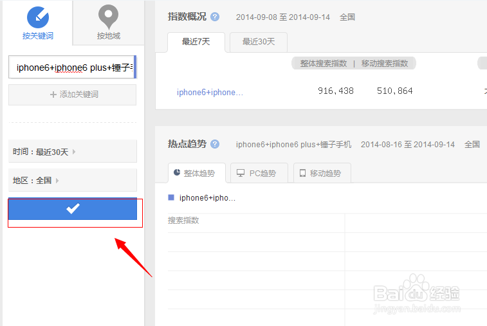Viewport: 487px width, 326px height.
Task: Open help icon next to 指数概况
Action: click(x=215, y=17)
